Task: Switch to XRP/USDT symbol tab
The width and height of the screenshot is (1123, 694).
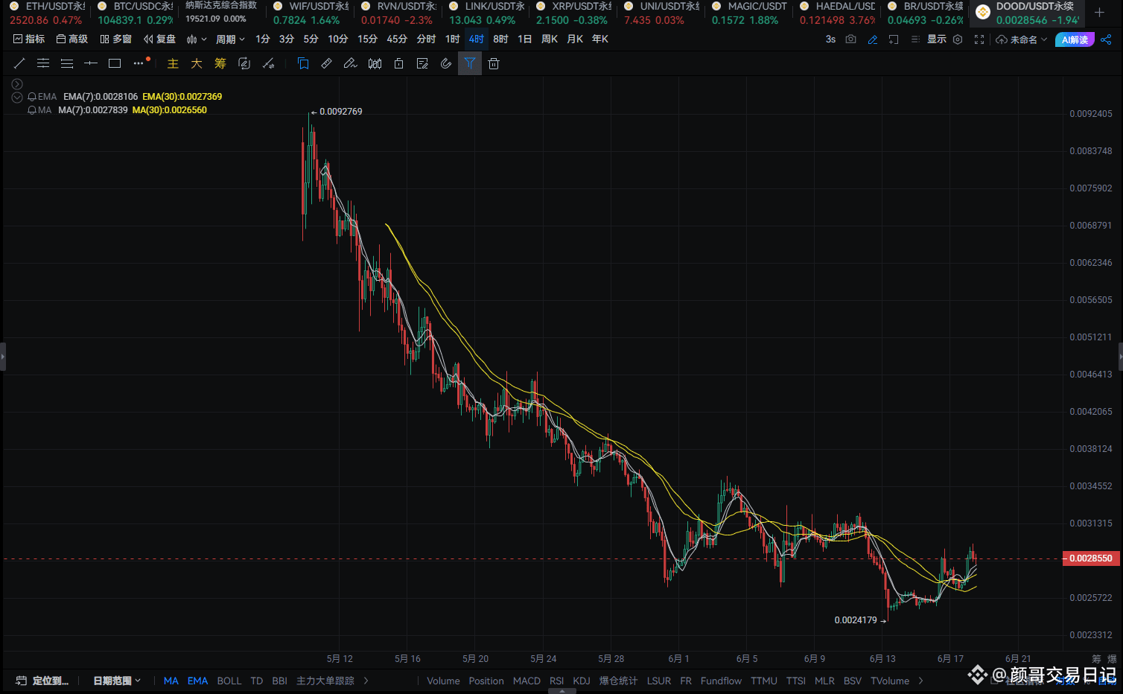Action: [573, 13]
